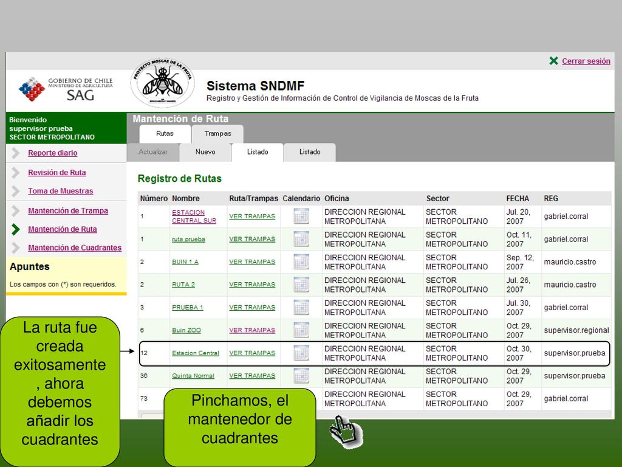Click the Sistema SNDMF title
Viewport: 622px width, 467px height.
[x=256, y=86]
